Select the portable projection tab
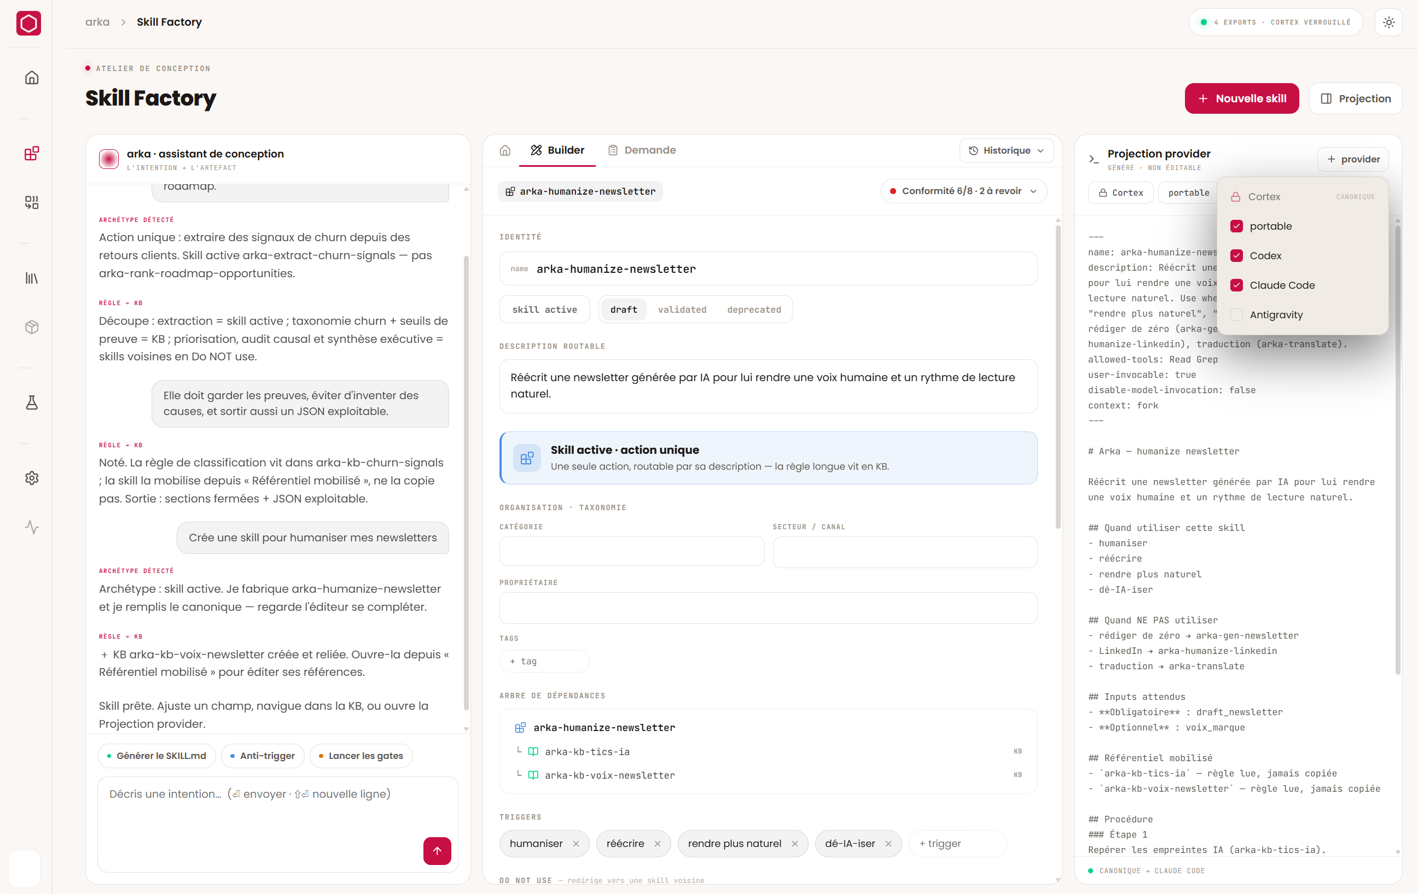The width and height of the screenshot is (1418, 894). [1188, 192]
